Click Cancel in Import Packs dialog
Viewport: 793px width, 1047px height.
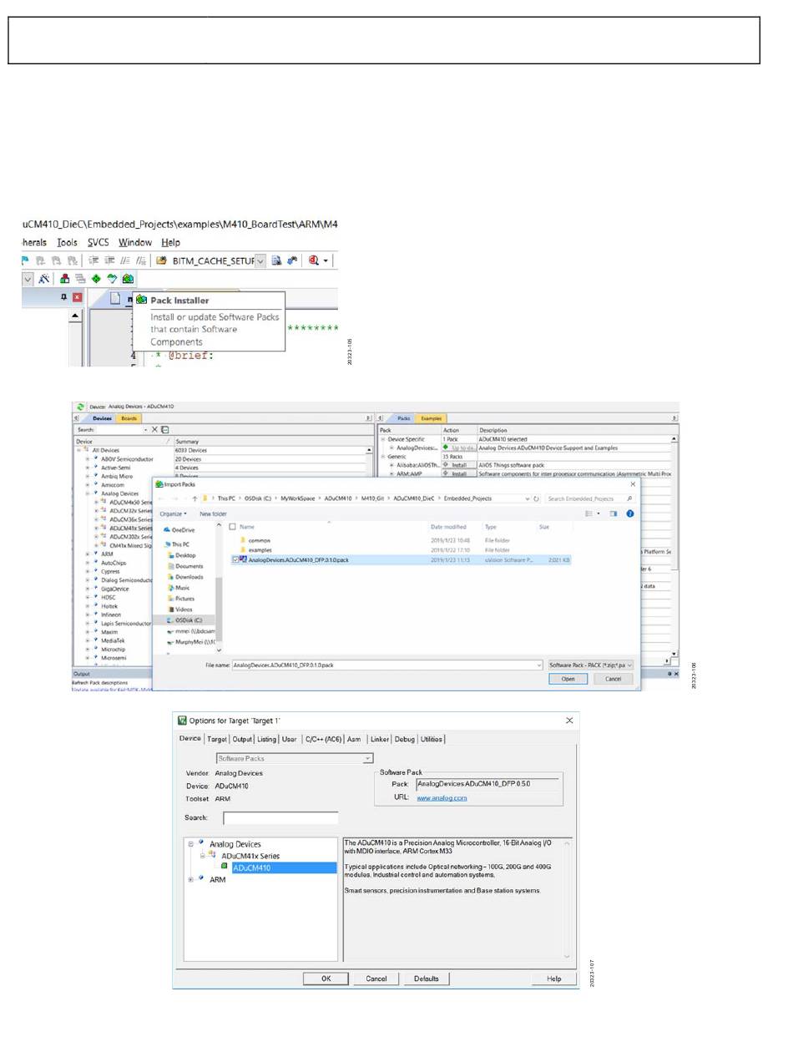[613, 679]
